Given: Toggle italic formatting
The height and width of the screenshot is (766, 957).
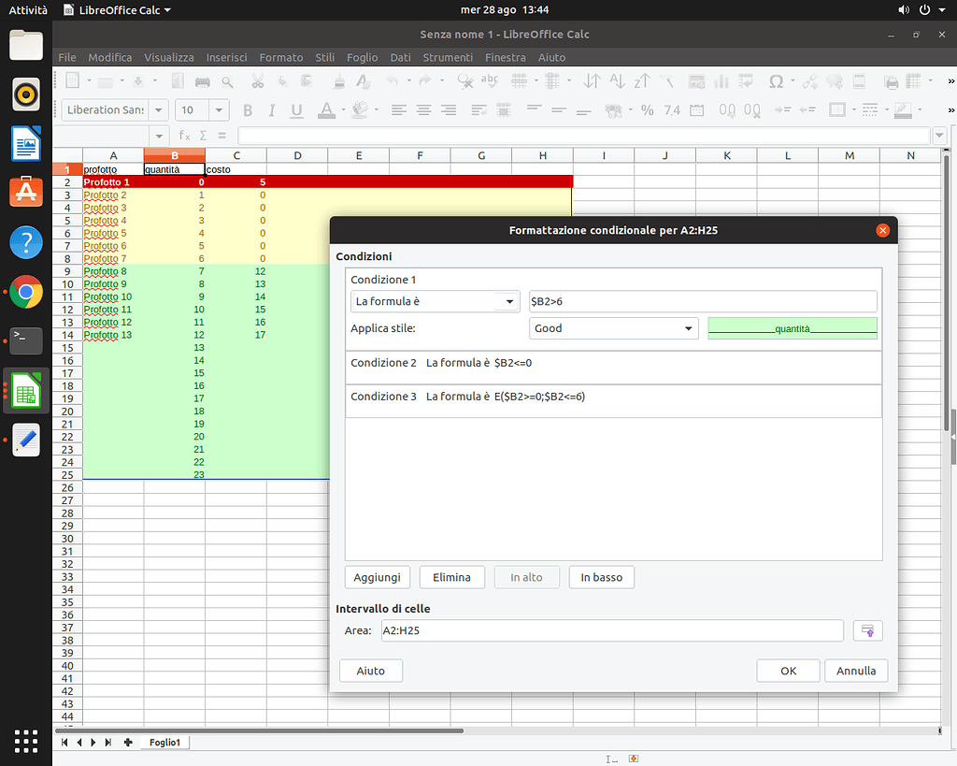Looking at the screenshot, I should 271,110.
